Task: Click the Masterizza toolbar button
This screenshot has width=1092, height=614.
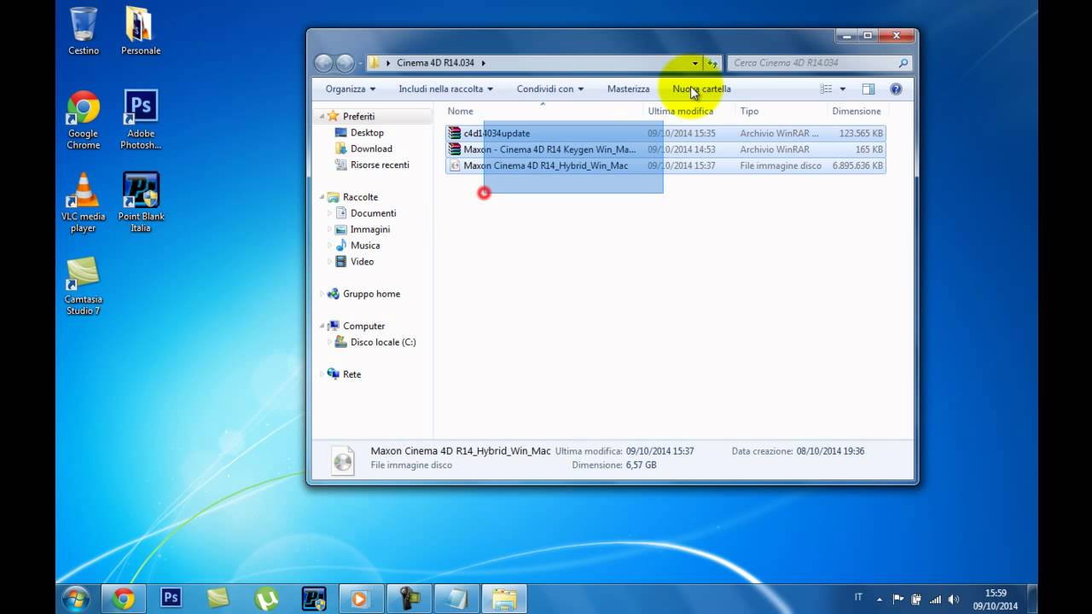Action: click(628, 89)
